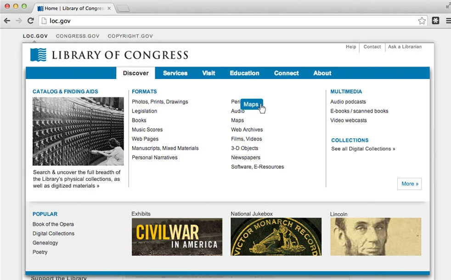Open the Services menu
The height and width of the screenshot is (280, 451).
pyautogui.click(x=175, y=73)
